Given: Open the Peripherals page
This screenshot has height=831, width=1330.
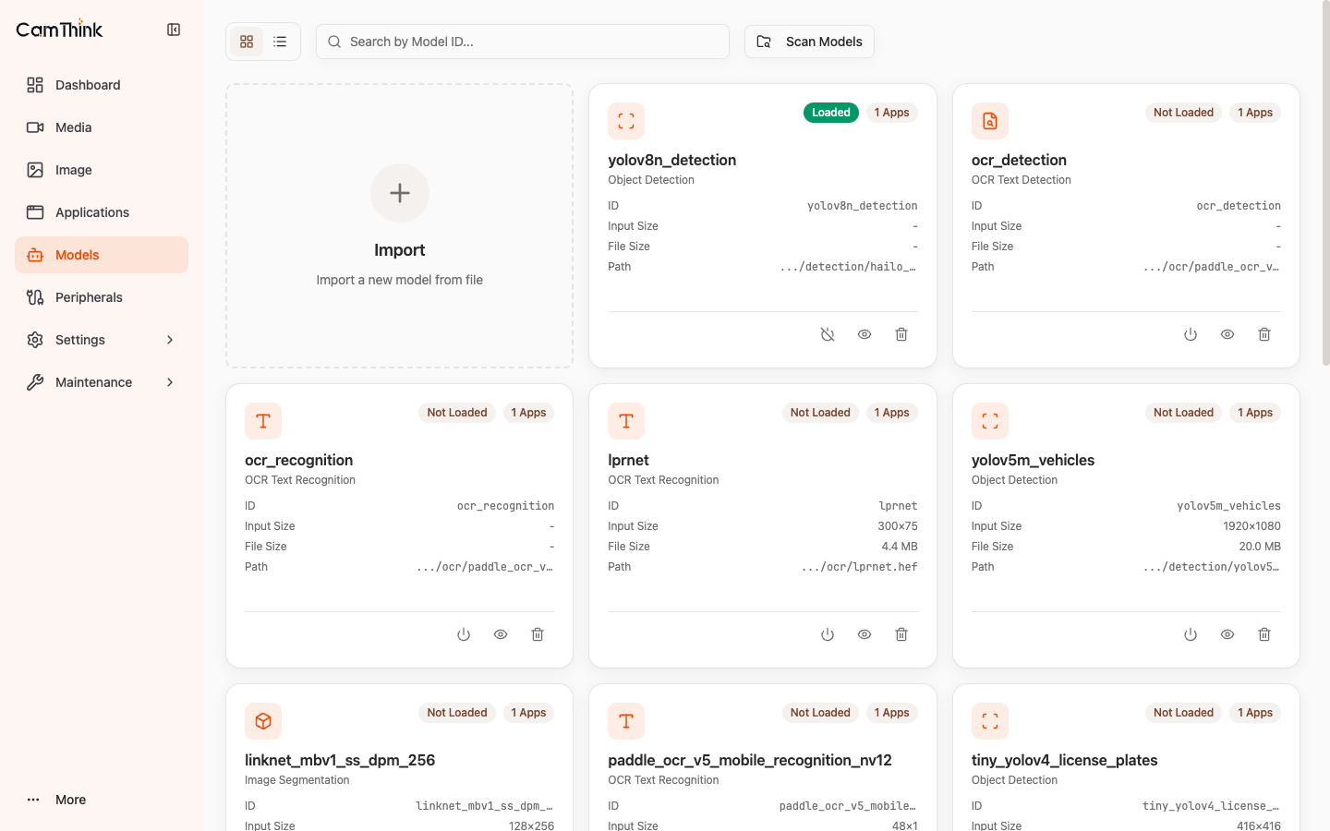Looking at the screenshot, I should (102, 297).
